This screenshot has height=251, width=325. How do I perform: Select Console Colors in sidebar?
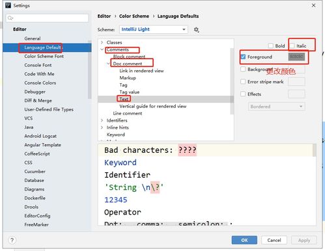click(40, 83)
